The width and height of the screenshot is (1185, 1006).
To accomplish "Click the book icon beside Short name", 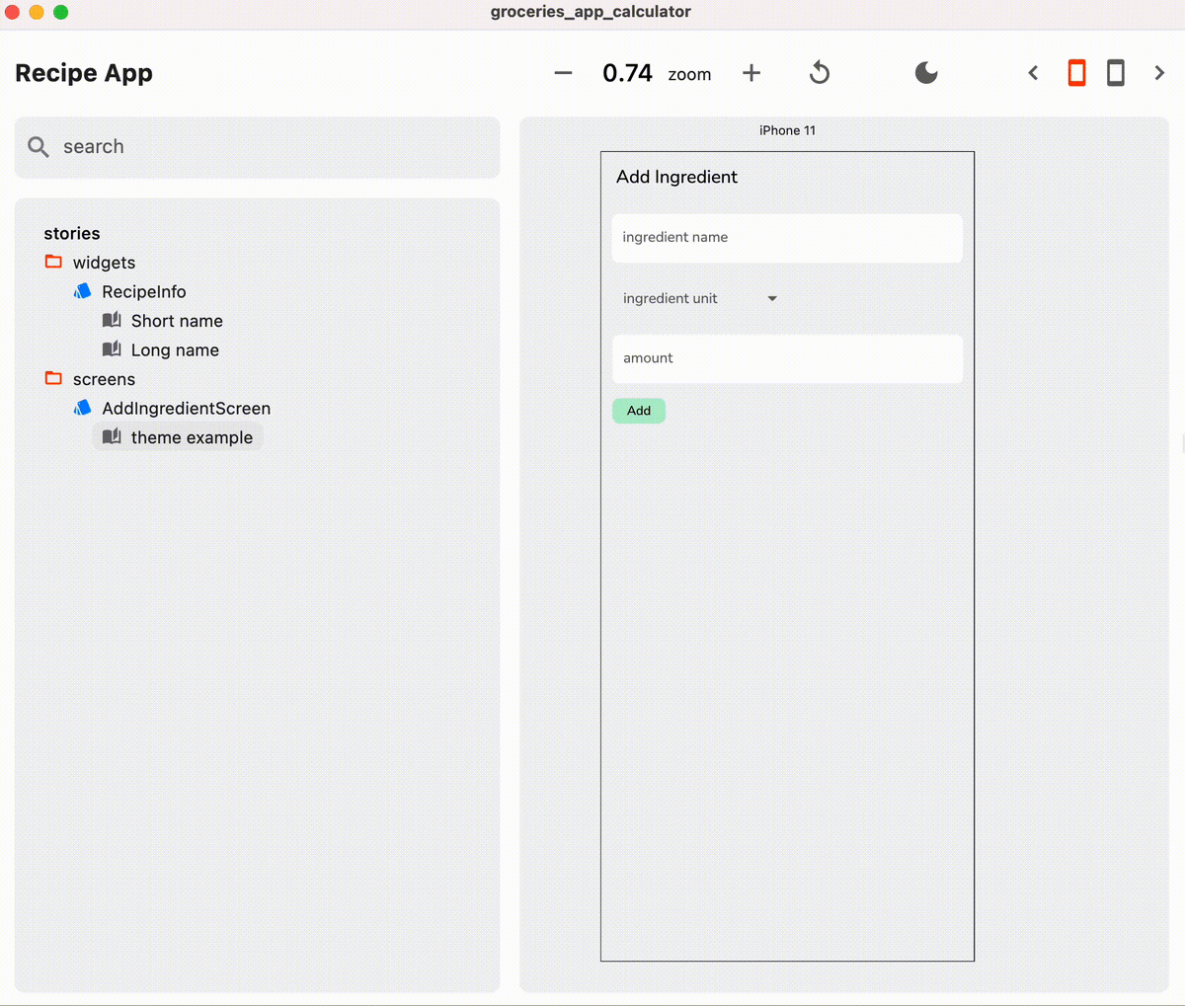I will (x=112, y=320).
